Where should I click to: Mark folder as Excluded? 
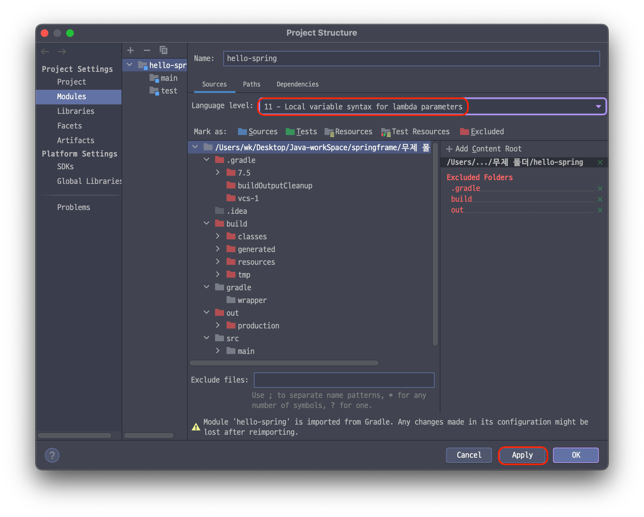click(482, 131)
